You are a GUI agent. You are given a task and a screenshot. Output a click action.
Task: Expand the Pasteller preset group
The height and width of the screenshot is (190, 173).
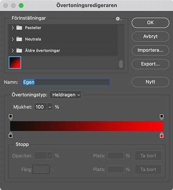point(13,28)
